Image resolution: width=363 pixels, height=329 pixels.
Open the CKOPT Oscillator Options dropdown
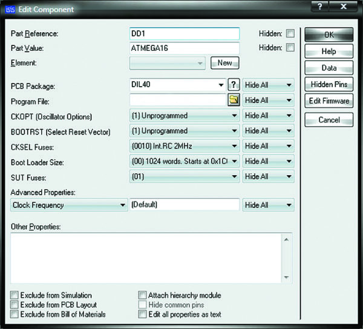pyautogui.click(x=185, y=116)
